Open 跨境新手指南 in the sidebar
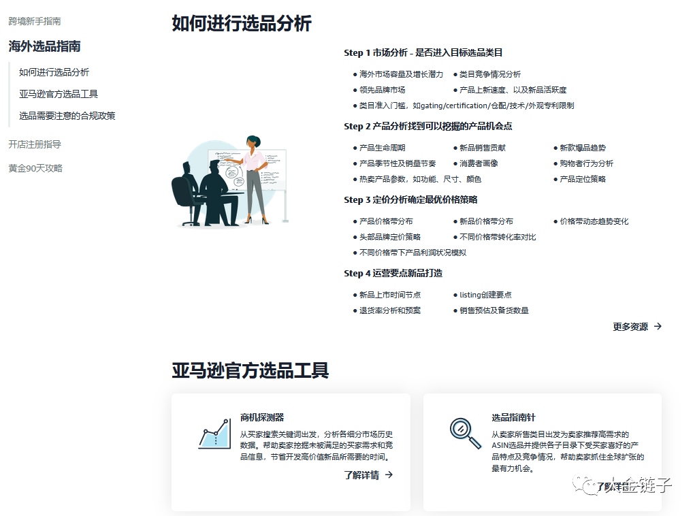The height and width of the screenshot is (516, 695). point(35,21)
